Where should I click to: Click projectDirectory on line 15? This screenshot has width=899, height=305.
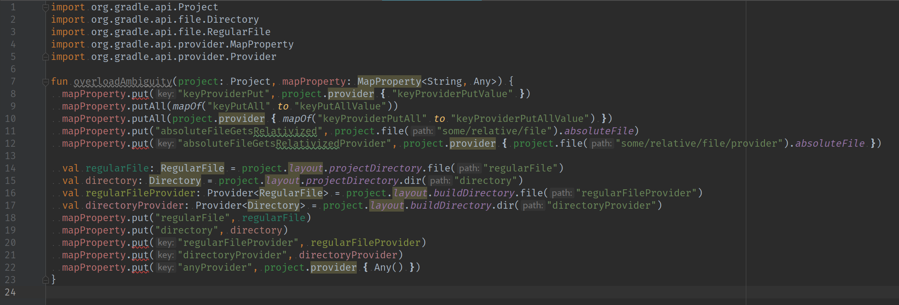point(352,181)
